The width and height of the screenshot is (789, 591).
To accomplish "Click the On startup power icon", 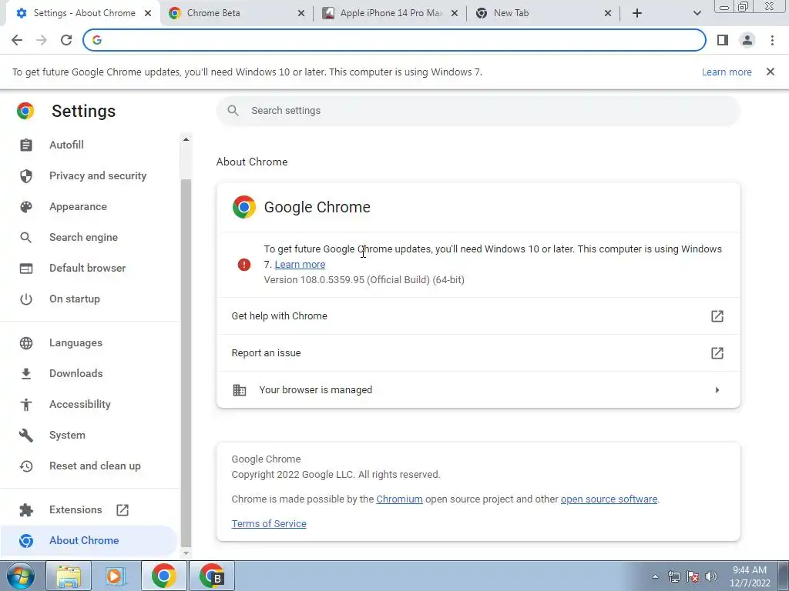I will click(26, 299).
